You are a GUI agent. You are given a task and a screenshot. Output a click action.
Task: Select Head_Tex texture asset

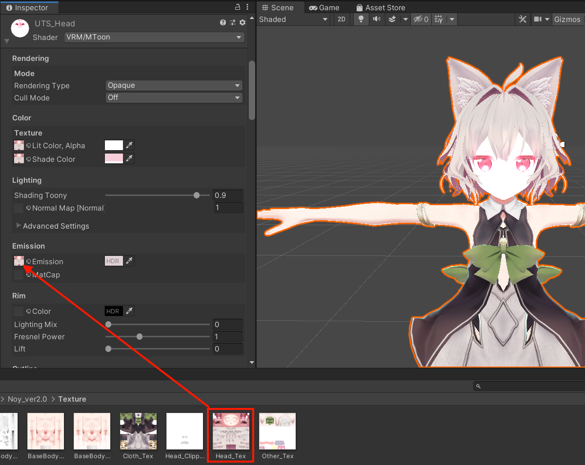coord(231,435)
